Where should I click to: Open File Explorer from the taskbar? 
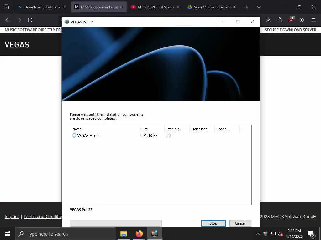point(124,234)
